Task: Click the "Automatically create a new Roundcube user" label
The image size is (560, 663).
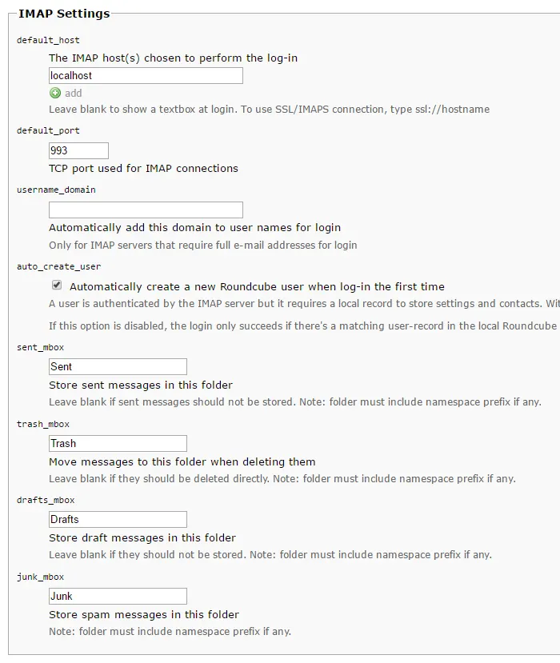Action: 257,286
